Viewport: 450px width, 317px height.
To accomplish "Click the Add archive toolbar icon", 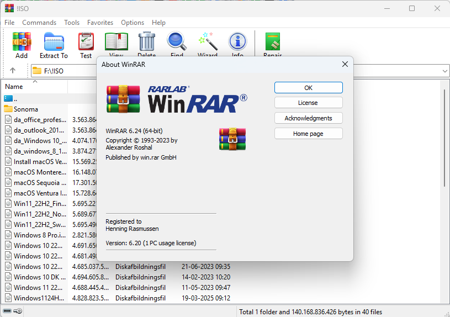I will point(22,43).
